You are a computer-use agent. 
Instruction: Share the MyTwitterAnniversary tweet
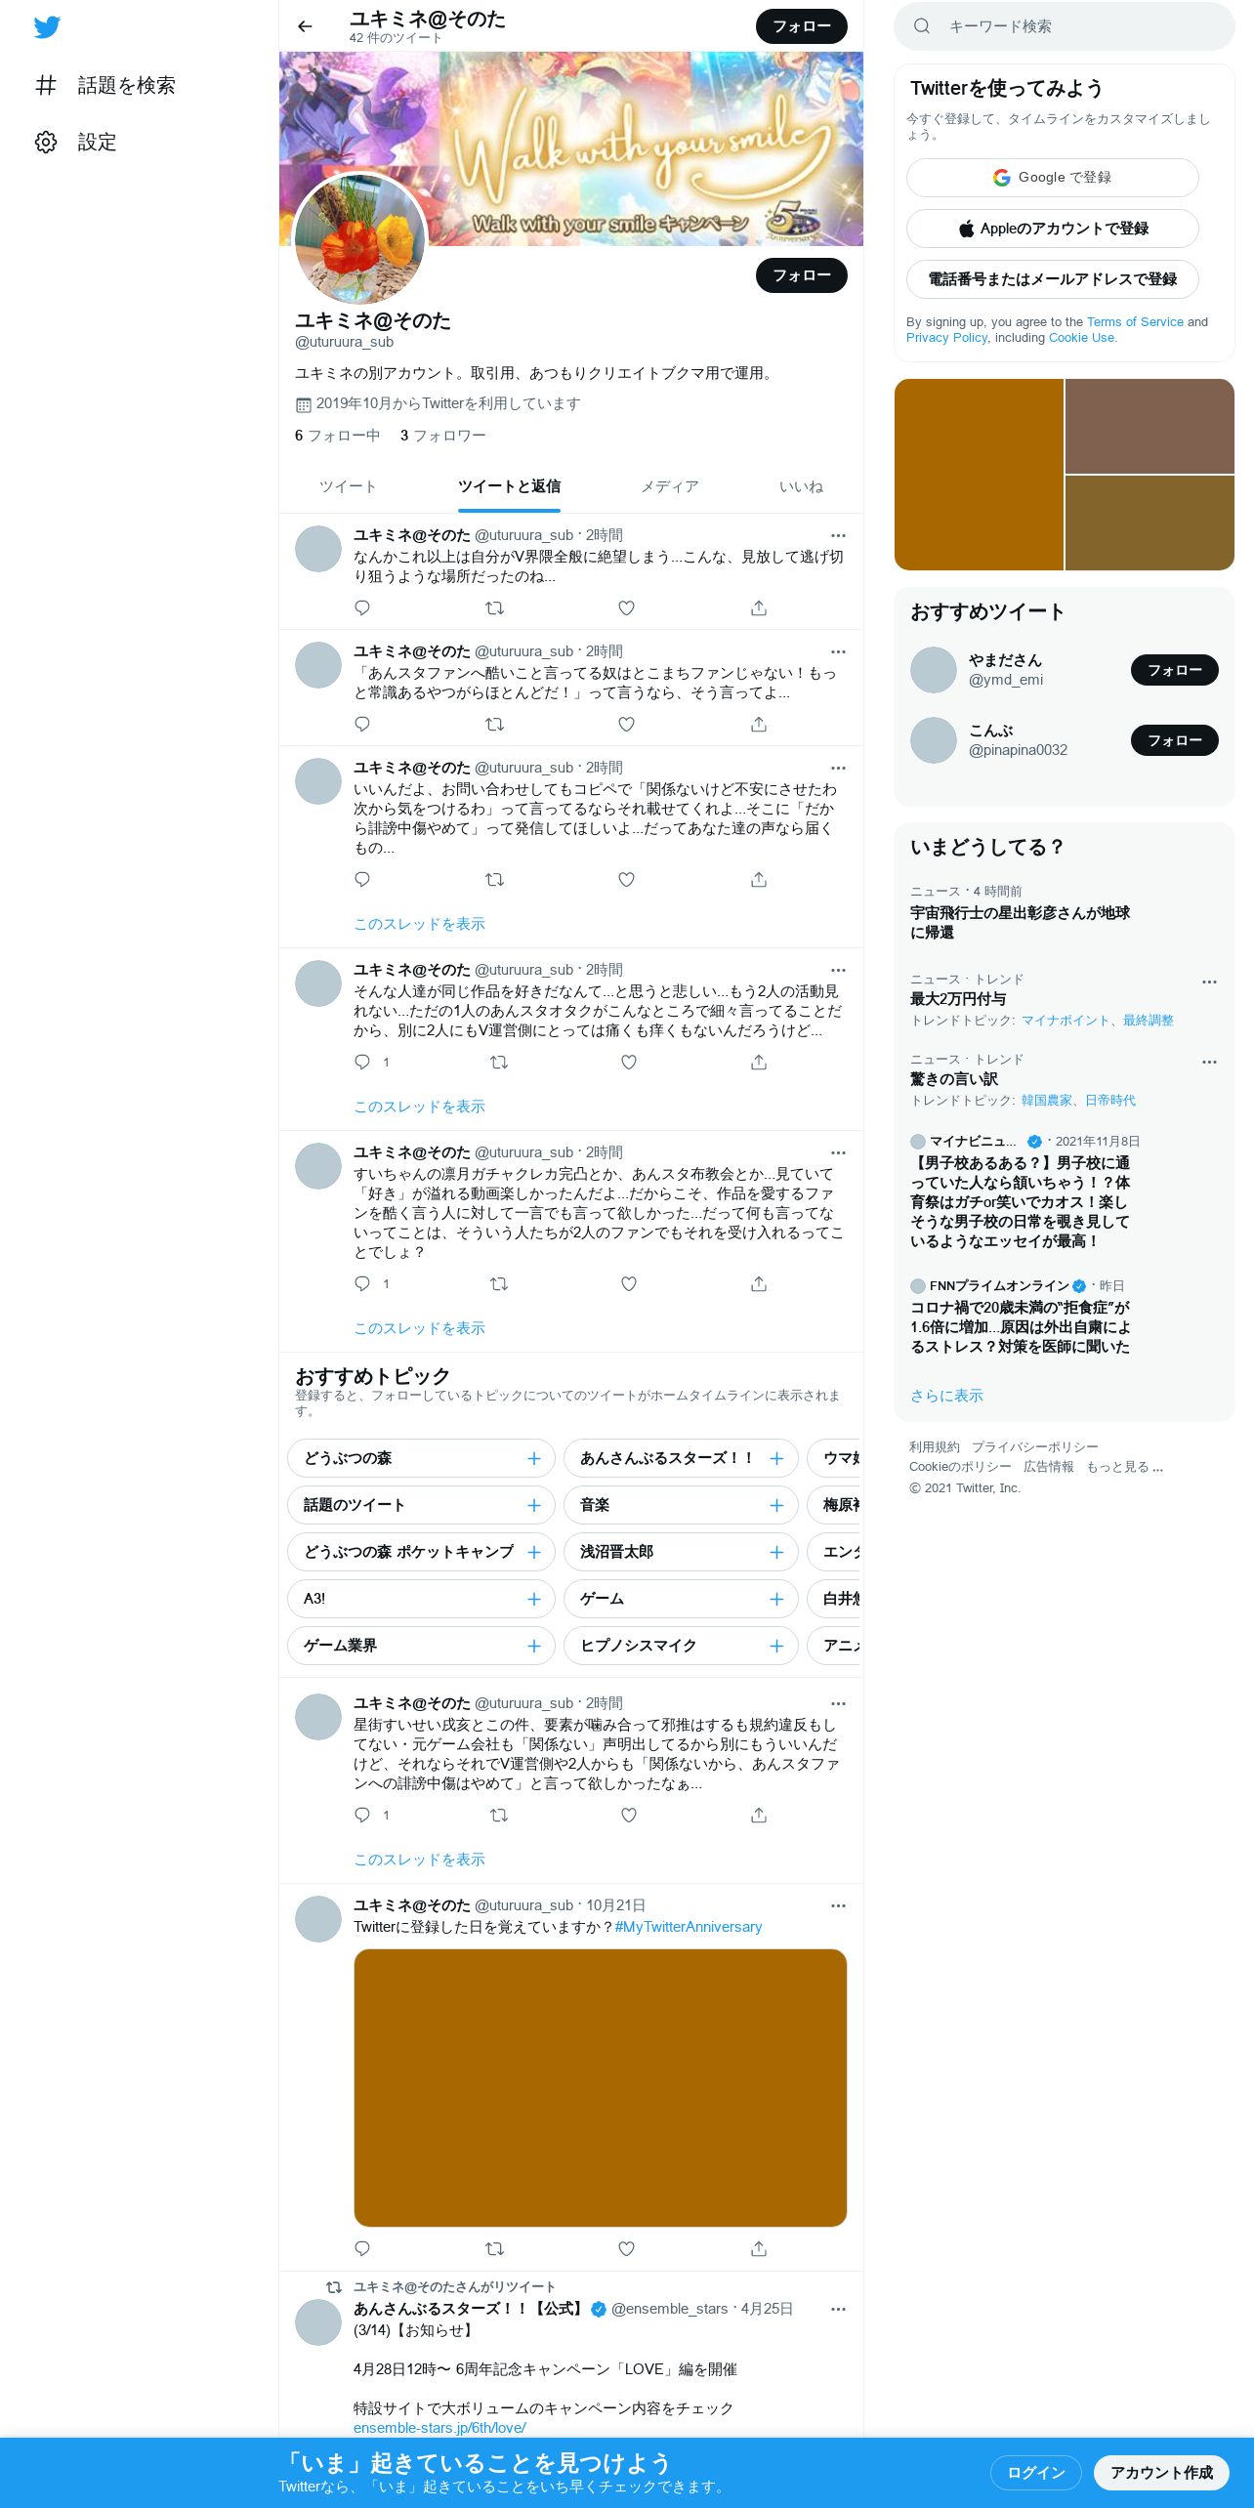(x=759, y=2248)
